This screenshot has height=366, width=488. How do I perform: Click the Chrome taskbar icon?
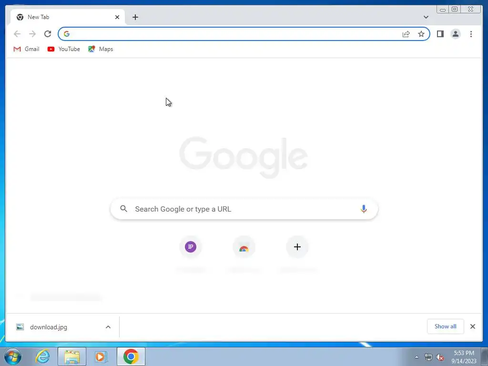(131, 356)
